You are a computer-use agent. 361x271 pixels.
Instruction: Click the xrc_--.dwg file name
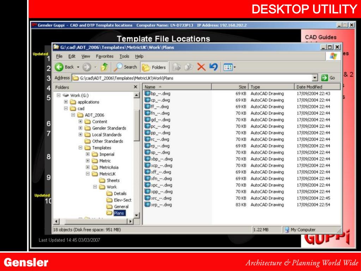[x=161, y=198]
